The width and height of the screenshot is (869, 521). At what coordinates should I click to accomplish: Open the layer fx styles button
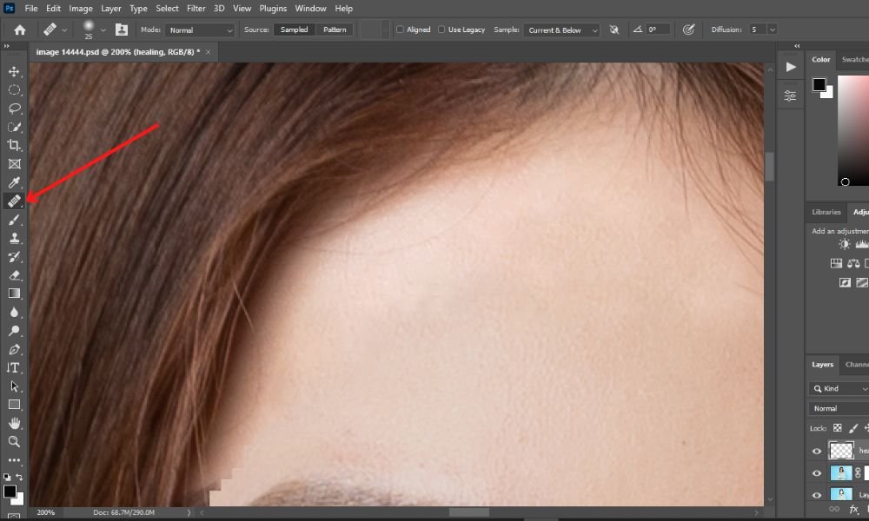tap(853, 510)
